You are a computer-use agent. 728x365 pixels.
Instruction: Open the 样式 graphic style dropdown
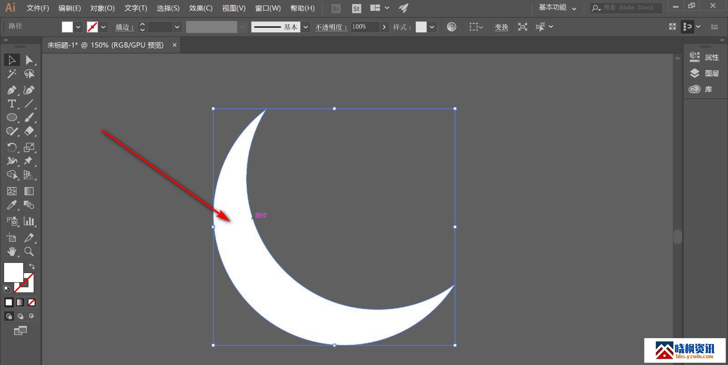coord(432,27)
